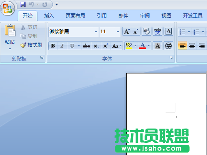Expand highlight color dropdown arrow
207x155 pixels.
135,46
